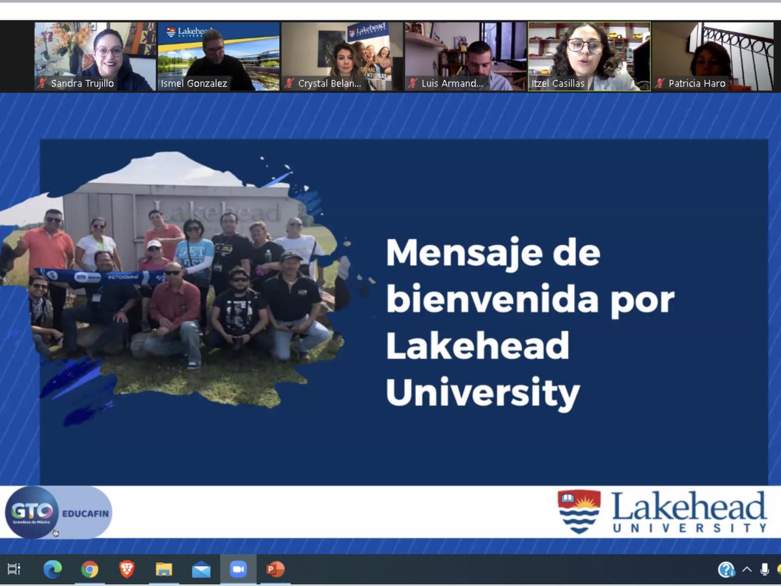This screenshot has width=781, height=586.
Task: Click the GTO EDUCAFIN logo on the slide
Action: pyautogui.click(x=59, y=513)
